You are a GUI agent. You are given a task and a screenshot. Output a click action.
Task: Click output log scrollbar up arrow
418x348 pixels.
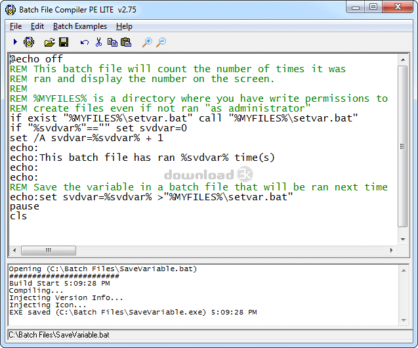click(404, 271)
